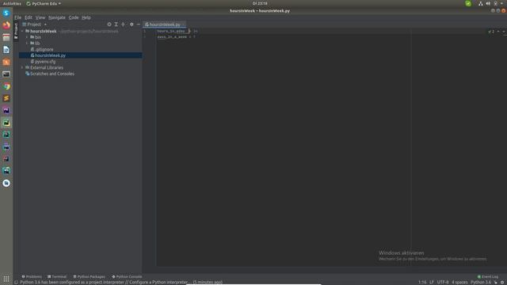507x285 pixels.
Task: Open the Edit menu
Action: click(29, 17)
